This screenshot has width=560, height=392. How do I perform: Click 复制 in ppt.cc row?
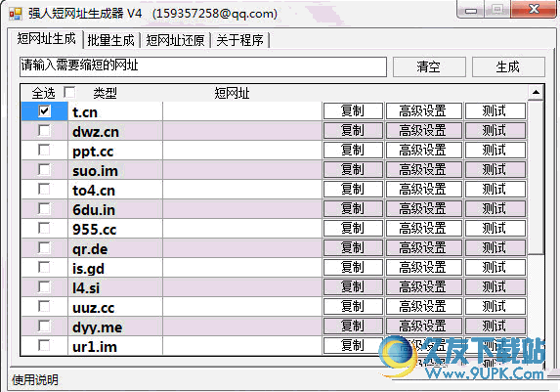tap(353, 151)
